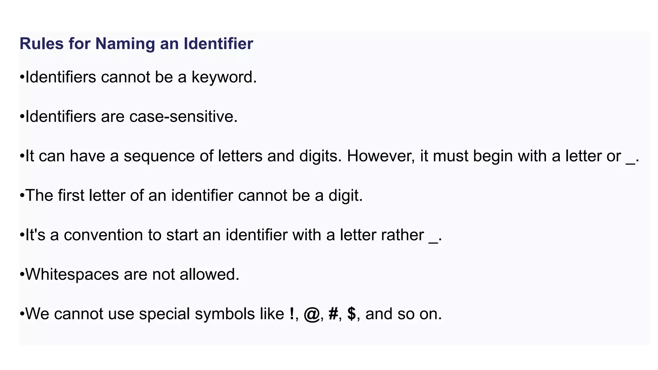Select the line Identifiers are case-sensitive
The height and width of the screenshot is (370, 658).
coord(129,116)
